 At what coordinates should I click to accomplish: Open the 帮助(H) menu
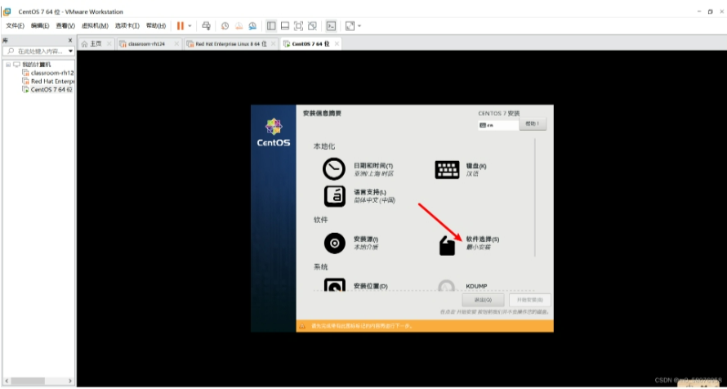(x=156, y=26)
